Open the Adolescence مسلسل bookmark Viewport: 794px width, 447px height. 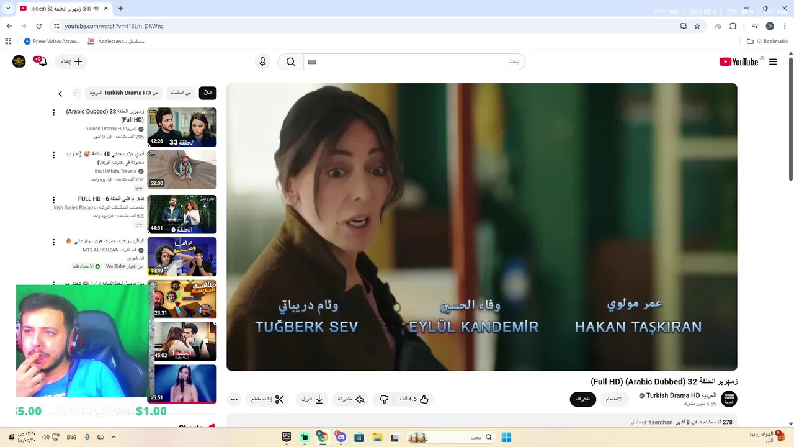116,42
